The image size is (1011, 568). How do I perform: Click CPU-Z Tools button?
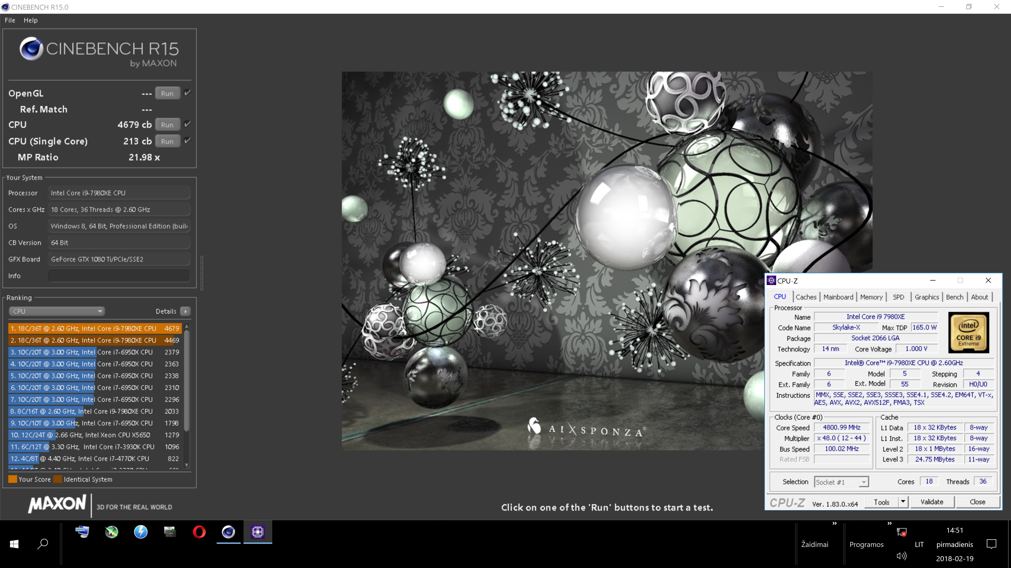pyautogui.click(x=881, y=502)
